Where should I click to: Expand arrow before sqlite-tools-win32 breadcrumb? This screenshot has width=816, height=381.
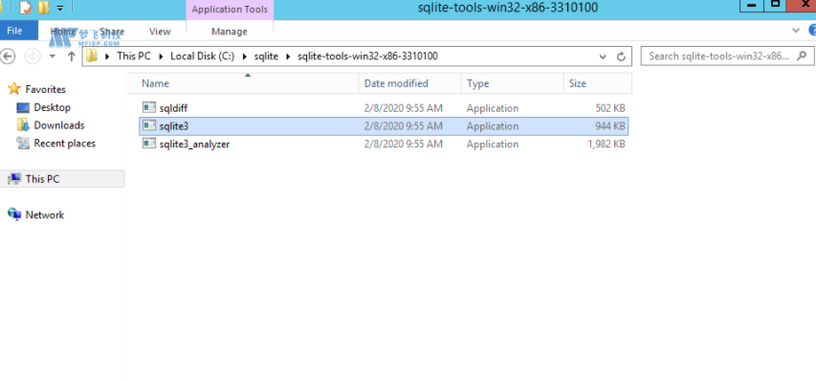click(288, 56)
